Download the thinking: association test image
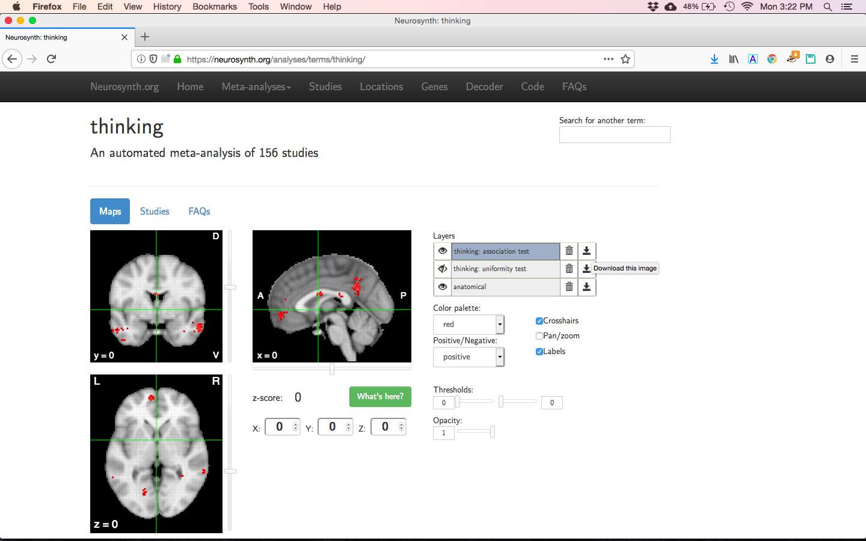 pos(586,251)
